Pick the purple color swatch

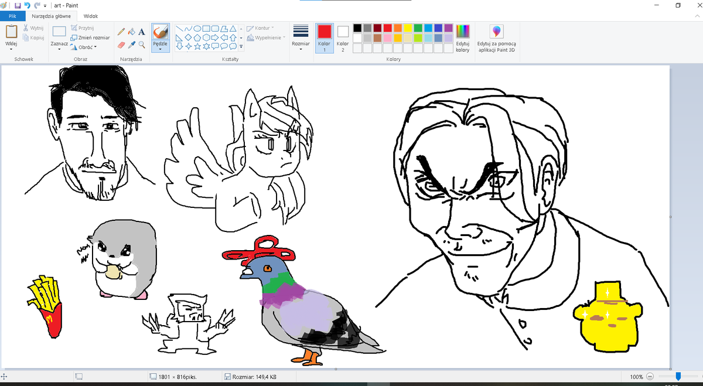tap(448, 28)
